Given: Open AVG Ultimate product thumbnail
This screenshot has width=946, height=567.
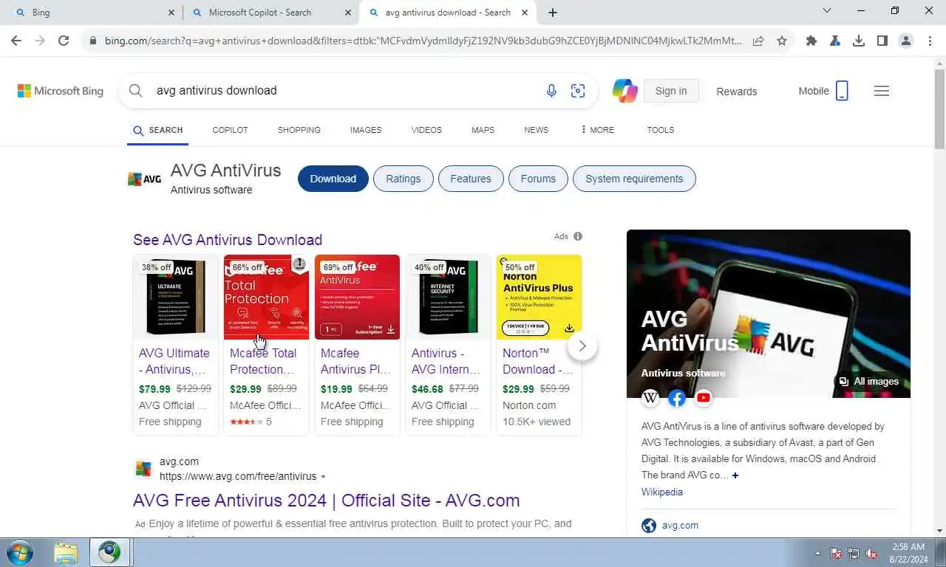Looking at the screenshot, I should [x=176, y=298].
